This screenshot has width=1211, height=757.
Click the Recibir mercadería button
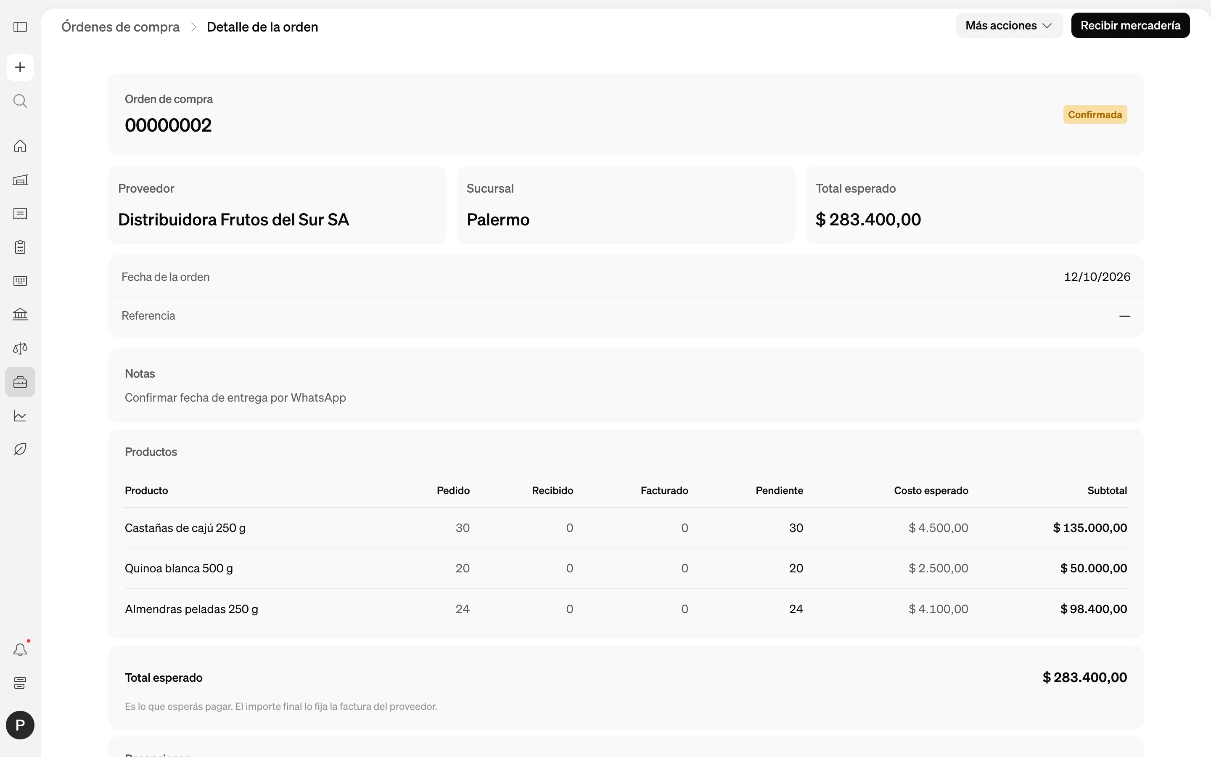(1130, 26)
